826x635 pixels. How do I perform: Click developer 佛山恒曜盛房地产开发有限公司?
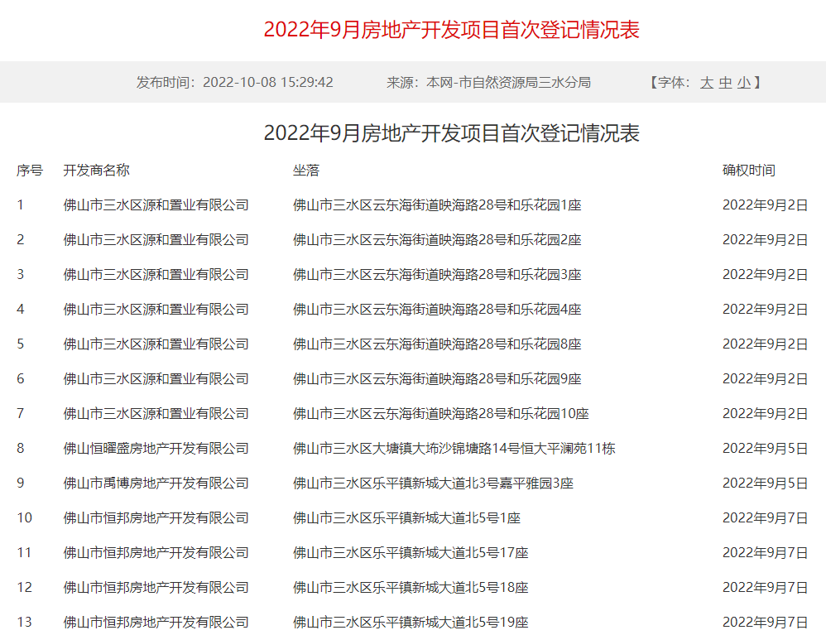click(x=156, y=449)
